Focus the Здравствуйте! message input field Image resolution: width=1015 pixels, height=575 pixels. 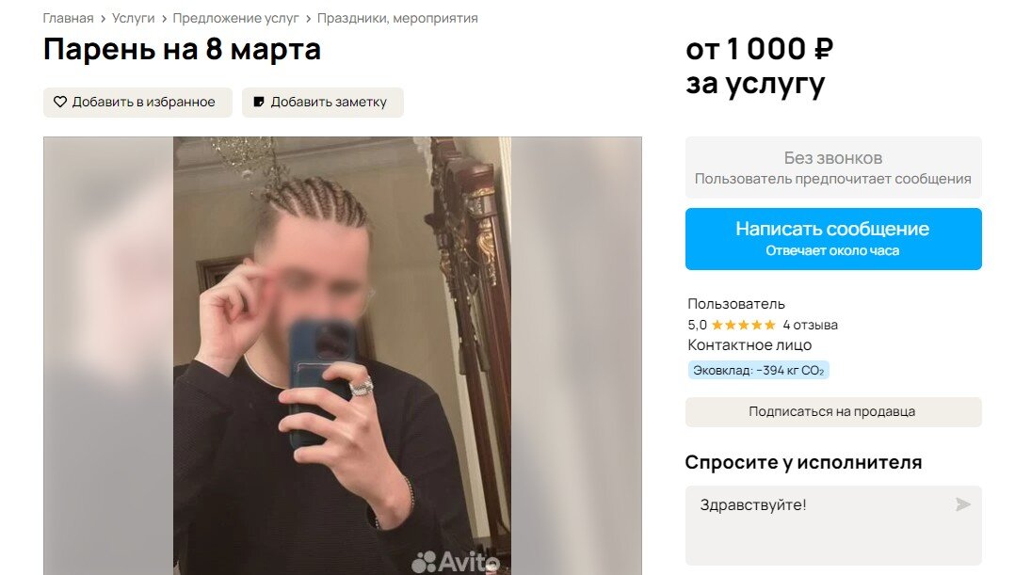[833, 525]
